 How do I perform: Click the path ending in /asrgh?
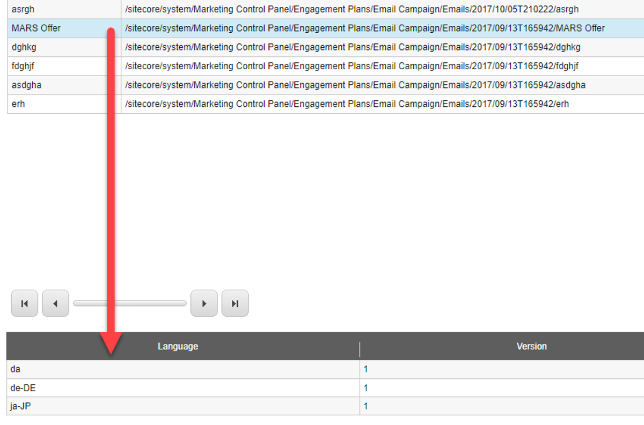352,9
